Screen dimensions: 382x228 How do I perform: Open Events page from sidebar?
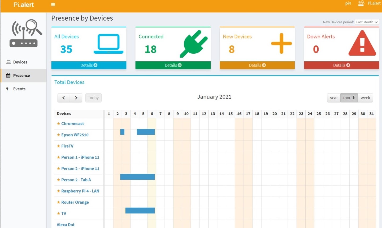19,89
